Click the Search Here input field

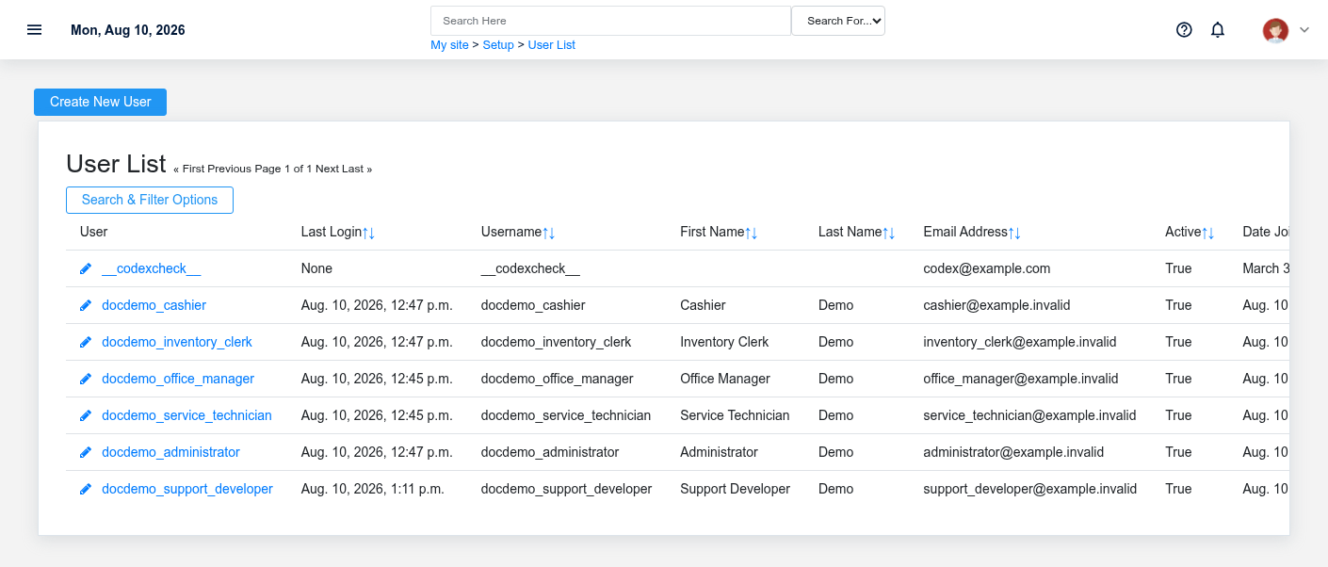click(610, 21)
